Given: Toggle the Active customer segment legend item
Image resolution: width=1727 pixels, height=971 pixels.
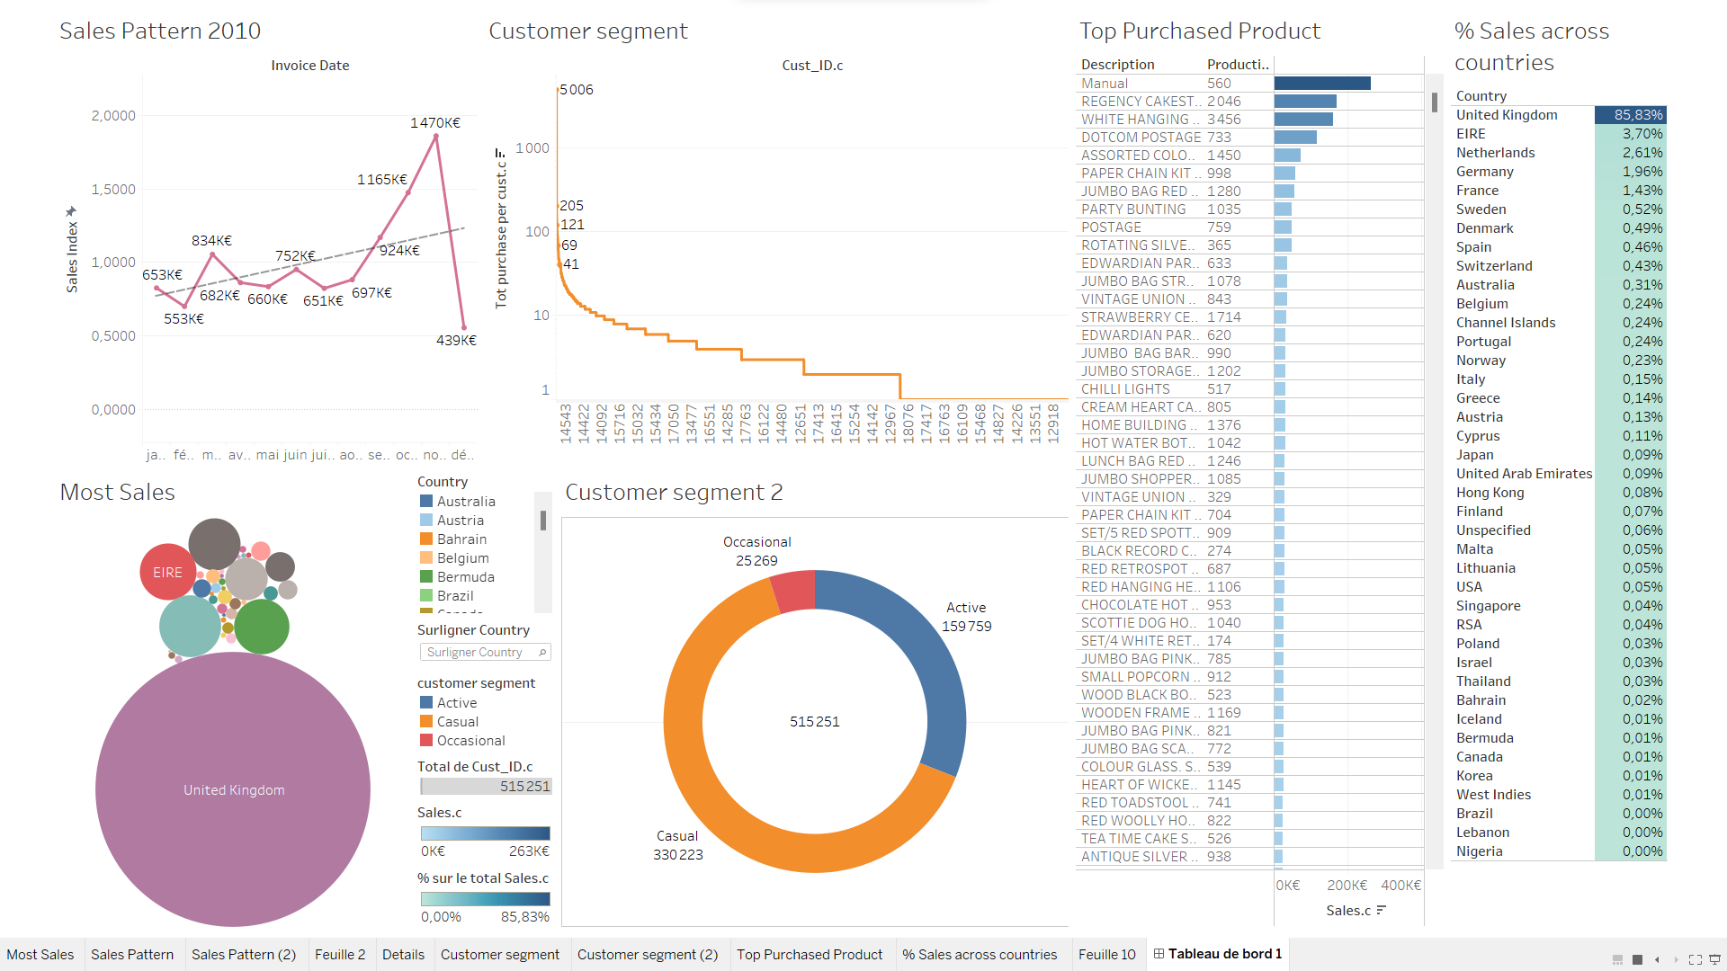Looking at the screenshot, I should (x=456, y=702).
